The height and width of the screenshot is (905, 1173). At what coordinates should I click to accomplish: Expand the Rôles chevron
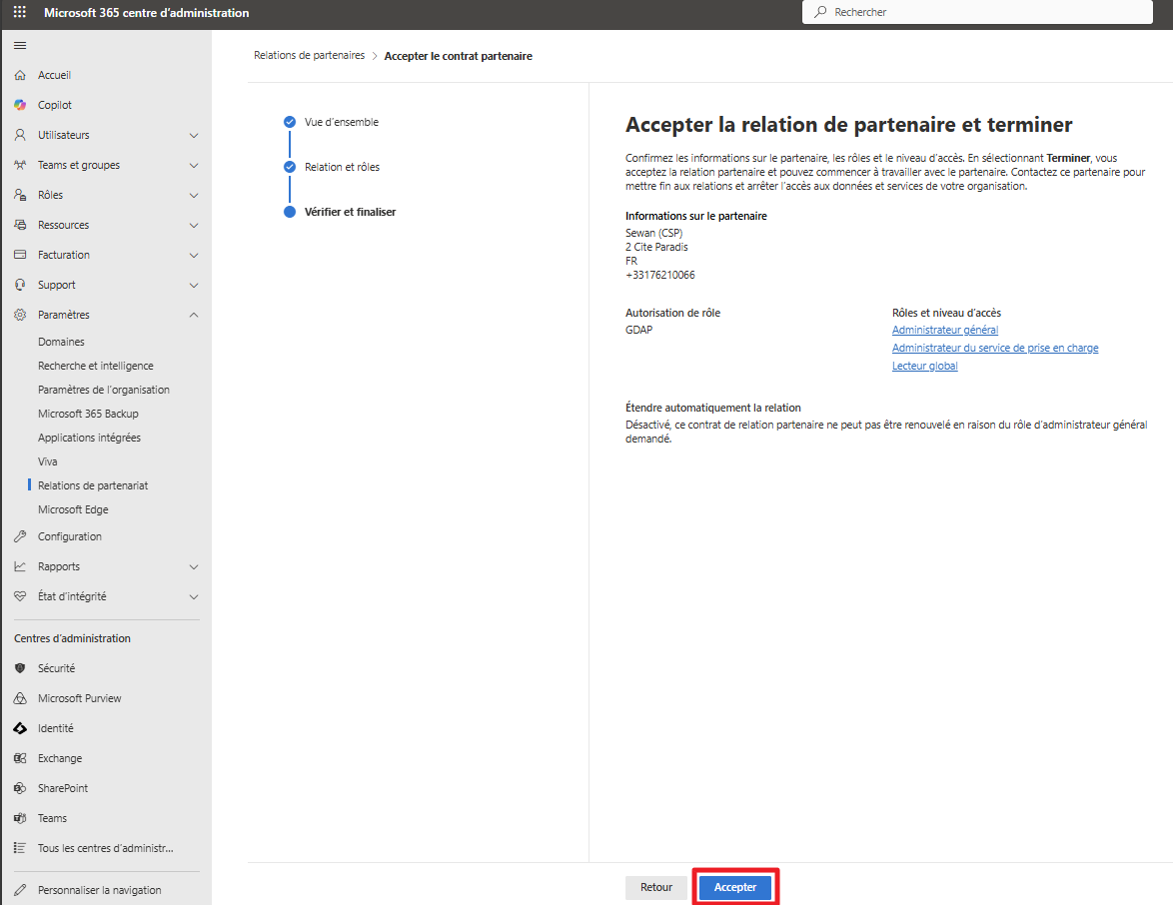coord(194,195)
